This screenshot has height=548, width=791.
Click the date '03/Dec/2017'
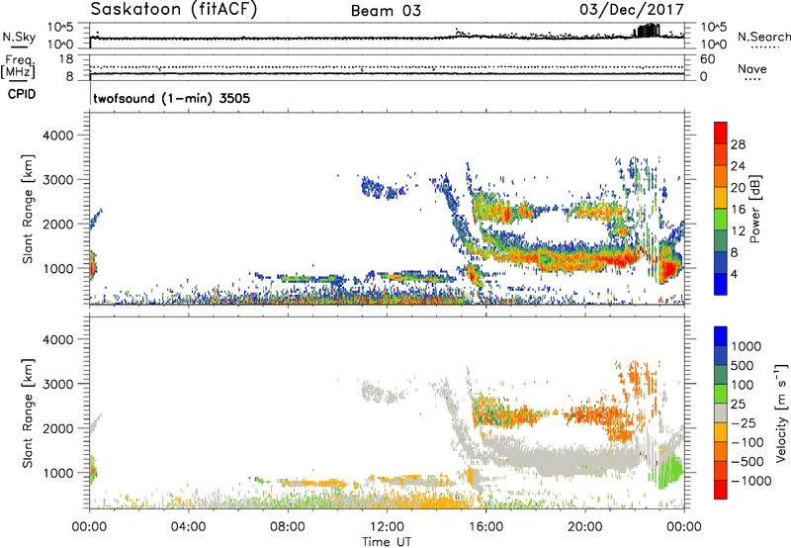(x=632, y=9)
